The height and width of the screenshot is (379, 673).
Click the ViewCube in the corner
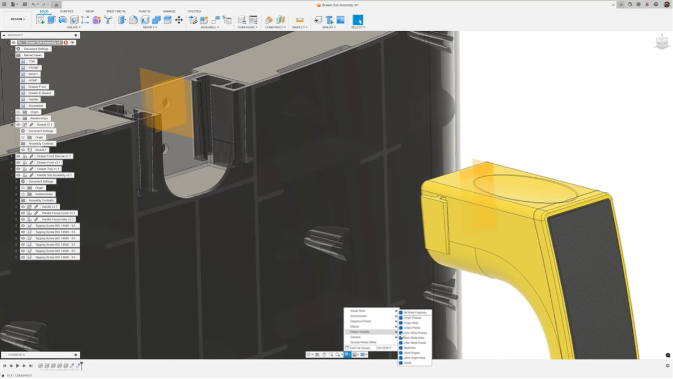(x=662, y=42)
